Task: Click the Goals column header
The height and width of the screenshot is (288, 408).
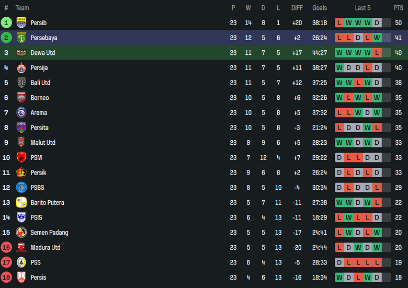Action: 320,8
